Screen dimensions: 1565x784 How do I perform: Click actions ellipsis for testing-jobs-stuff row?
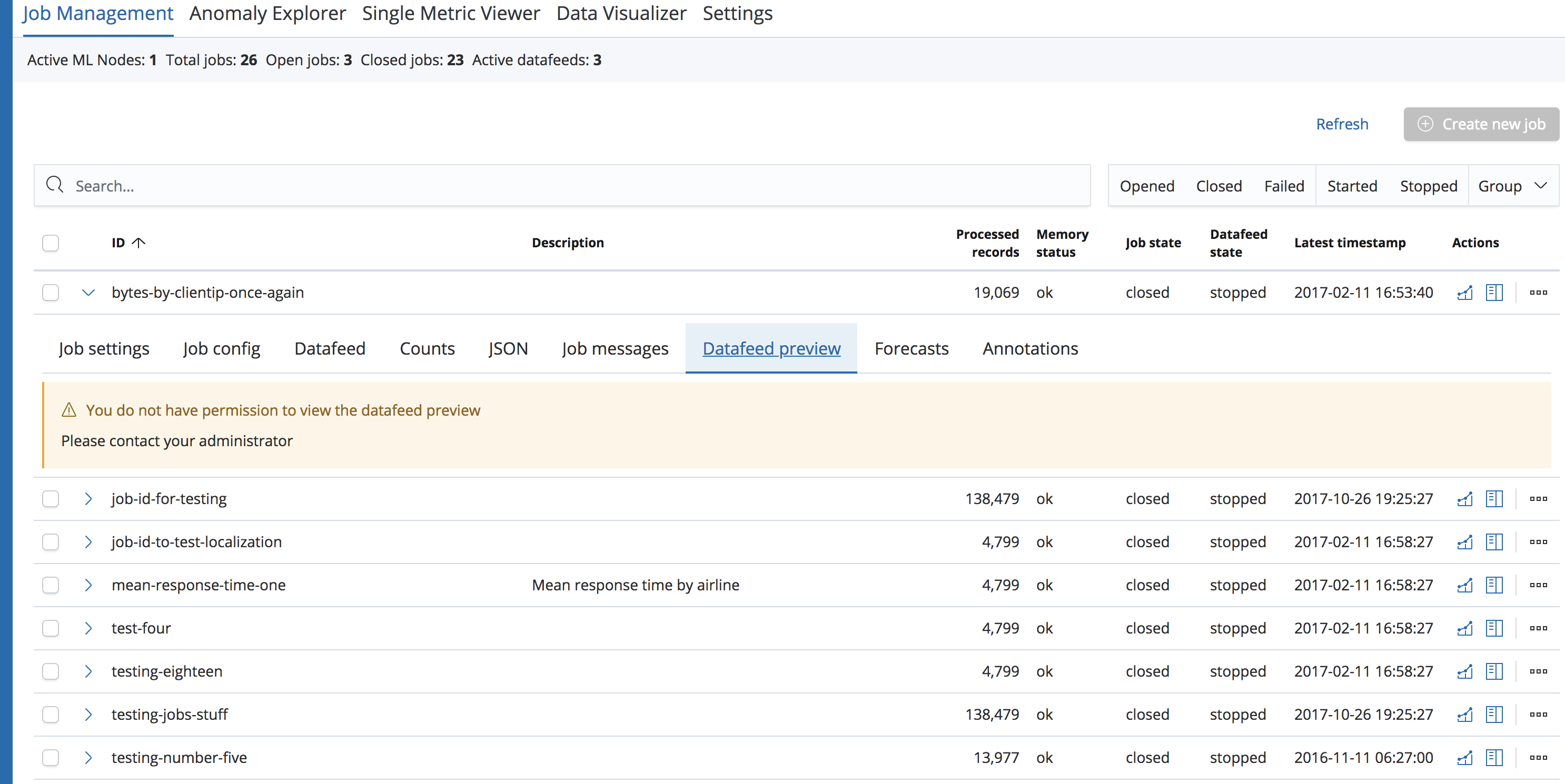[1538, 715]
